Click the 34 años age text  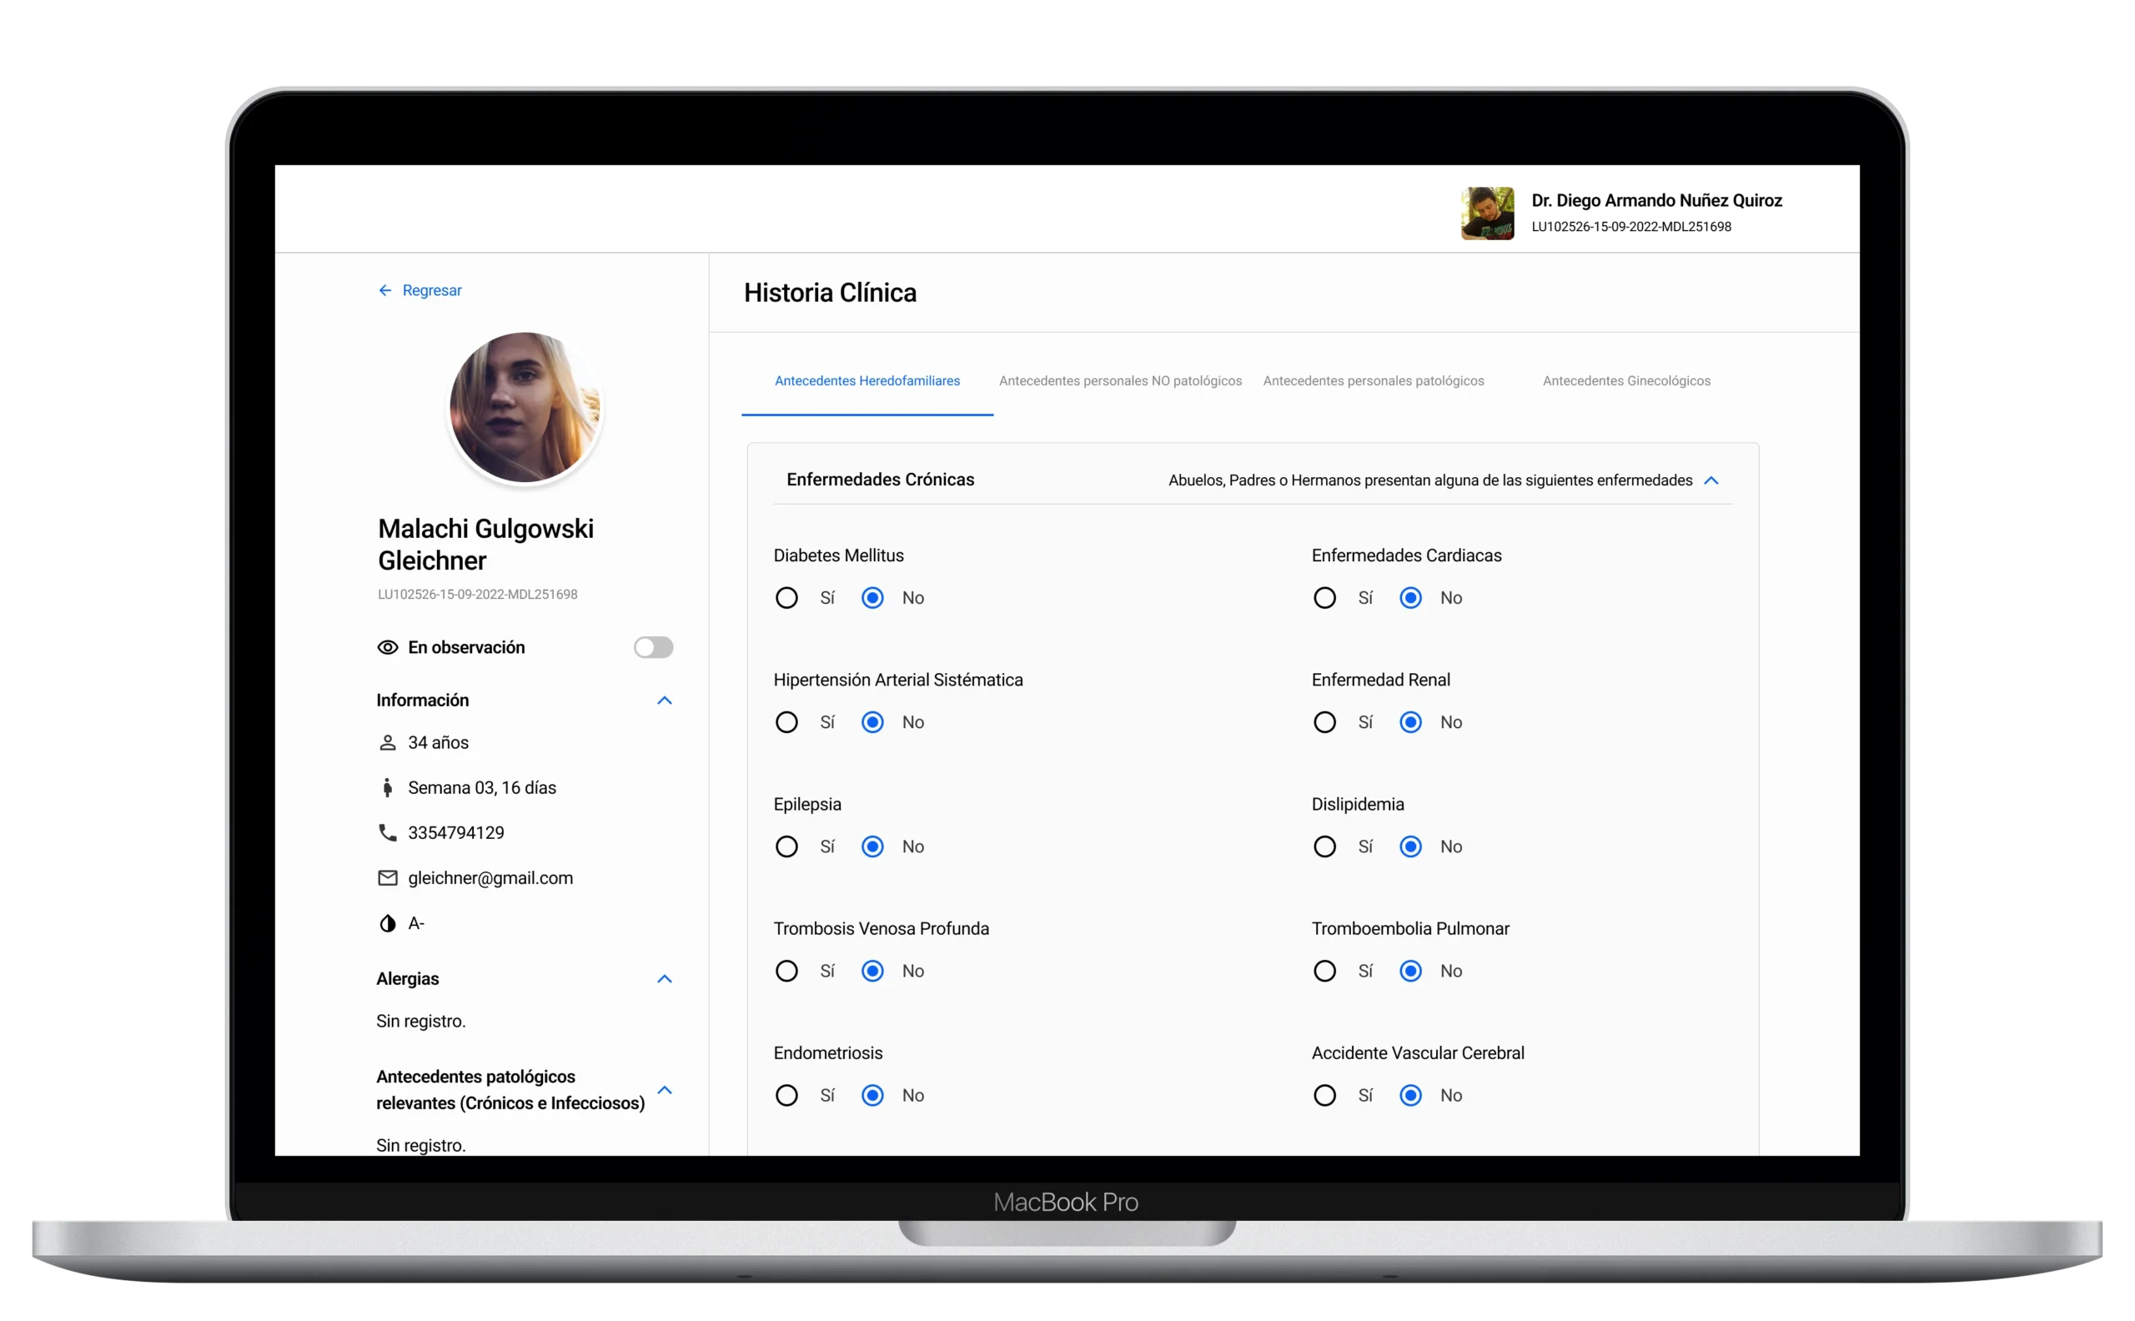(438, 742)
